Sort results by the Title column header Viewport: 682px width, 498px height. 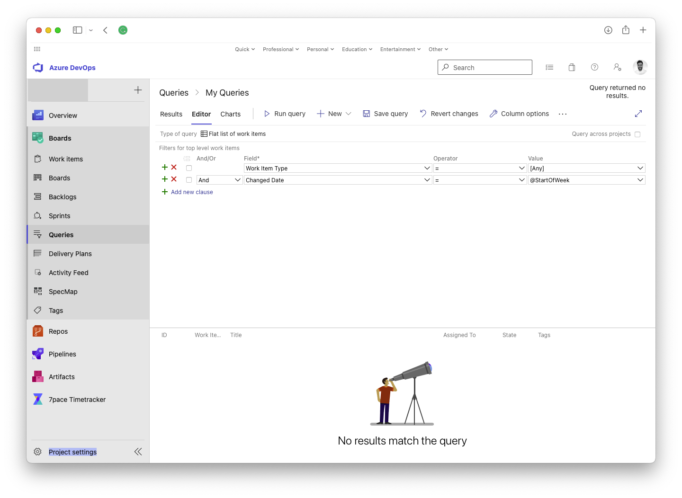coord(236,335)
